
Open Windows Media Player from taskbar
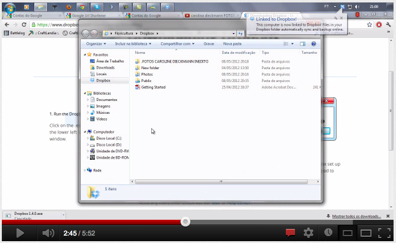coord(26,7)
